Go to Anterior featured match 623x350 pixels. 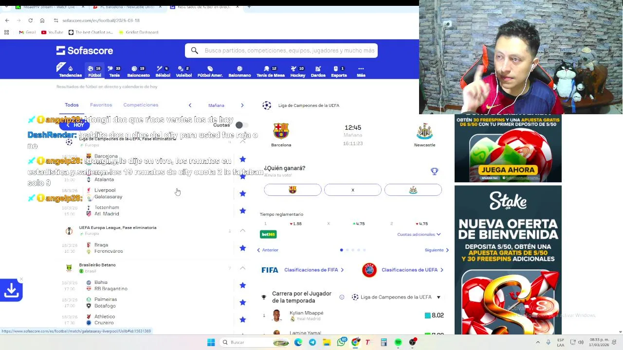[268, 250]
